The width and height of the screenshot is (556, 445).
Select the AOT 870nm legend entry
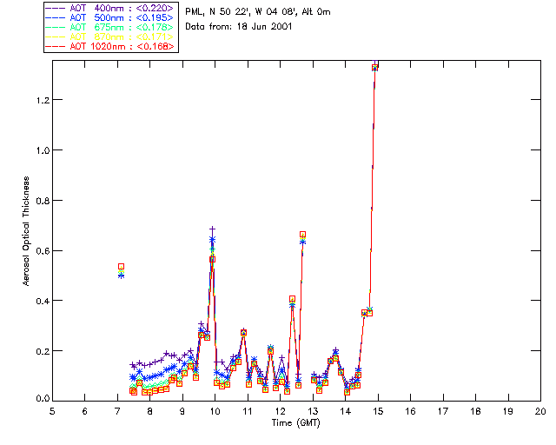[110, 37]
